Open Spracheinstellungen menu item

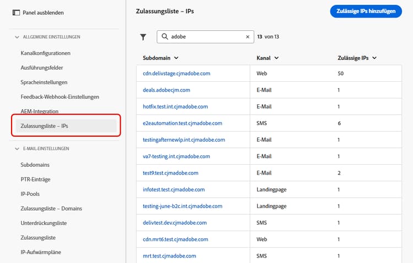(44, 82)
